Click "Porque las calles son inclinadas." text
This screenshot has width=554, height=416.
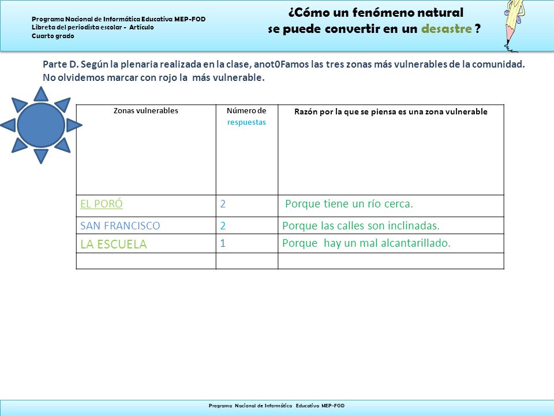361,226
